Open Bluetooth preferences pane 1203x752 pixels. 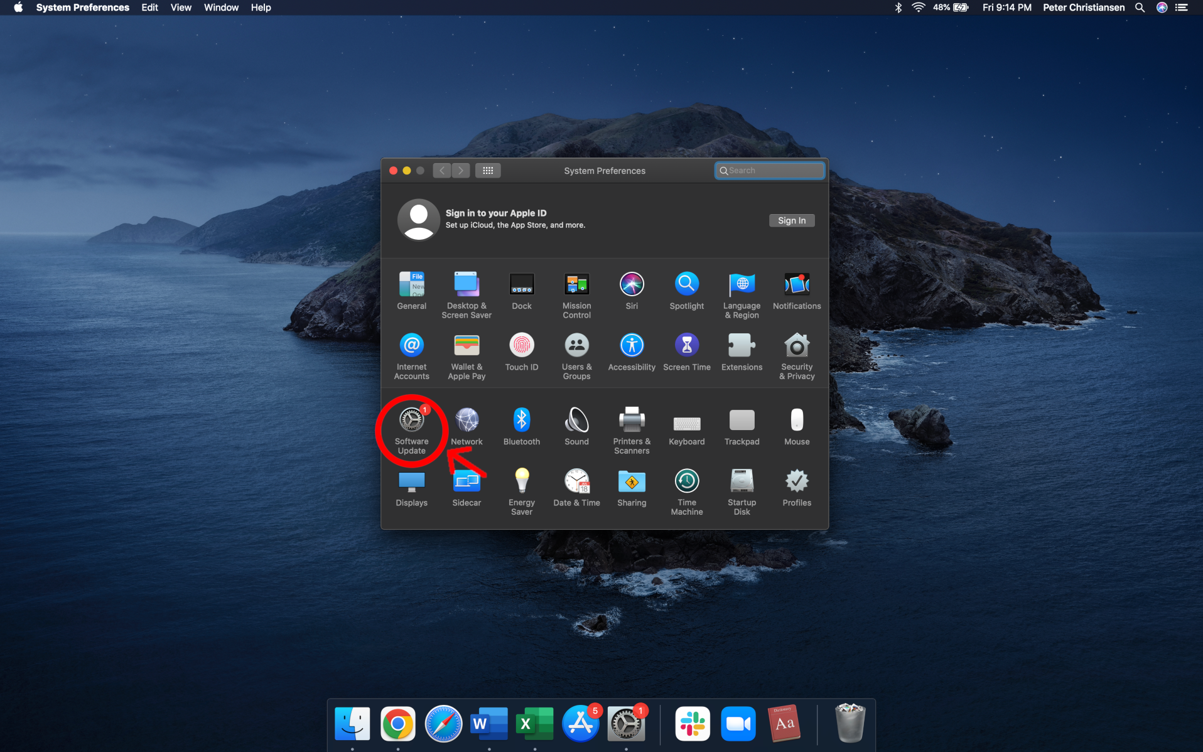[522, 426]
